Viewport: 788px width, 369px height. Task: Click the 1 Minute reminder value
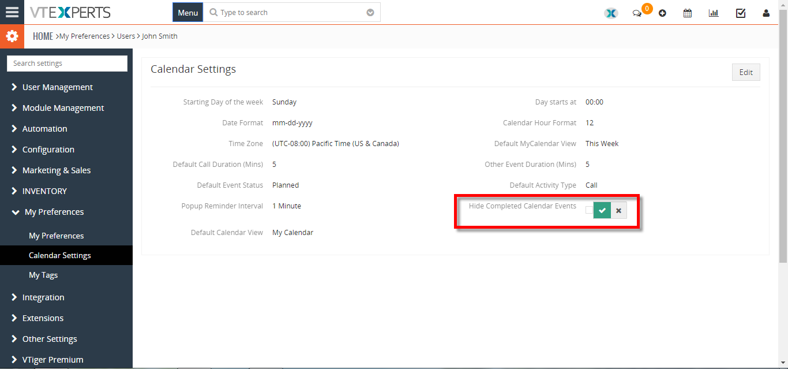[x=287, y=206]
